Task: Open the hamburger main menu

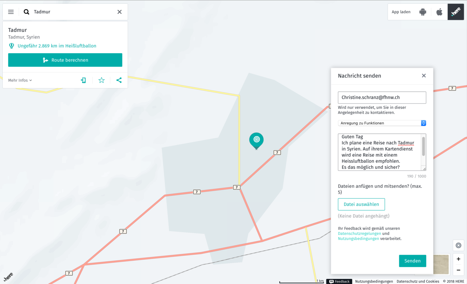Action: [11, 12]
